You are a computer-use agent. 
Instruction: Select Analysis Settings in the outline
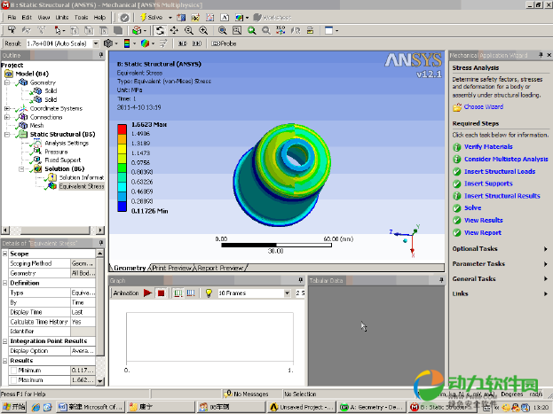click(67, 143)
